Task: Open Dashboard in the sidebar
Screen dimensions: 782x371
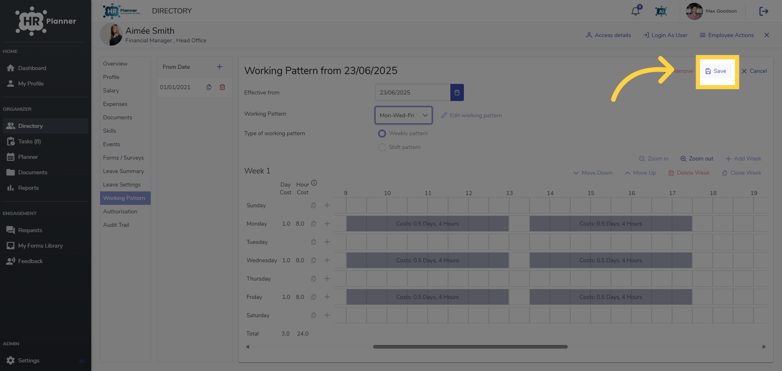Action: (46, 68)
